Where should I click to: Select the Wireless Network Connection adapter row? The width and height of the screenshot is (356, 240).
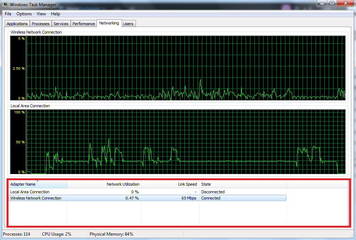point(147,198)
